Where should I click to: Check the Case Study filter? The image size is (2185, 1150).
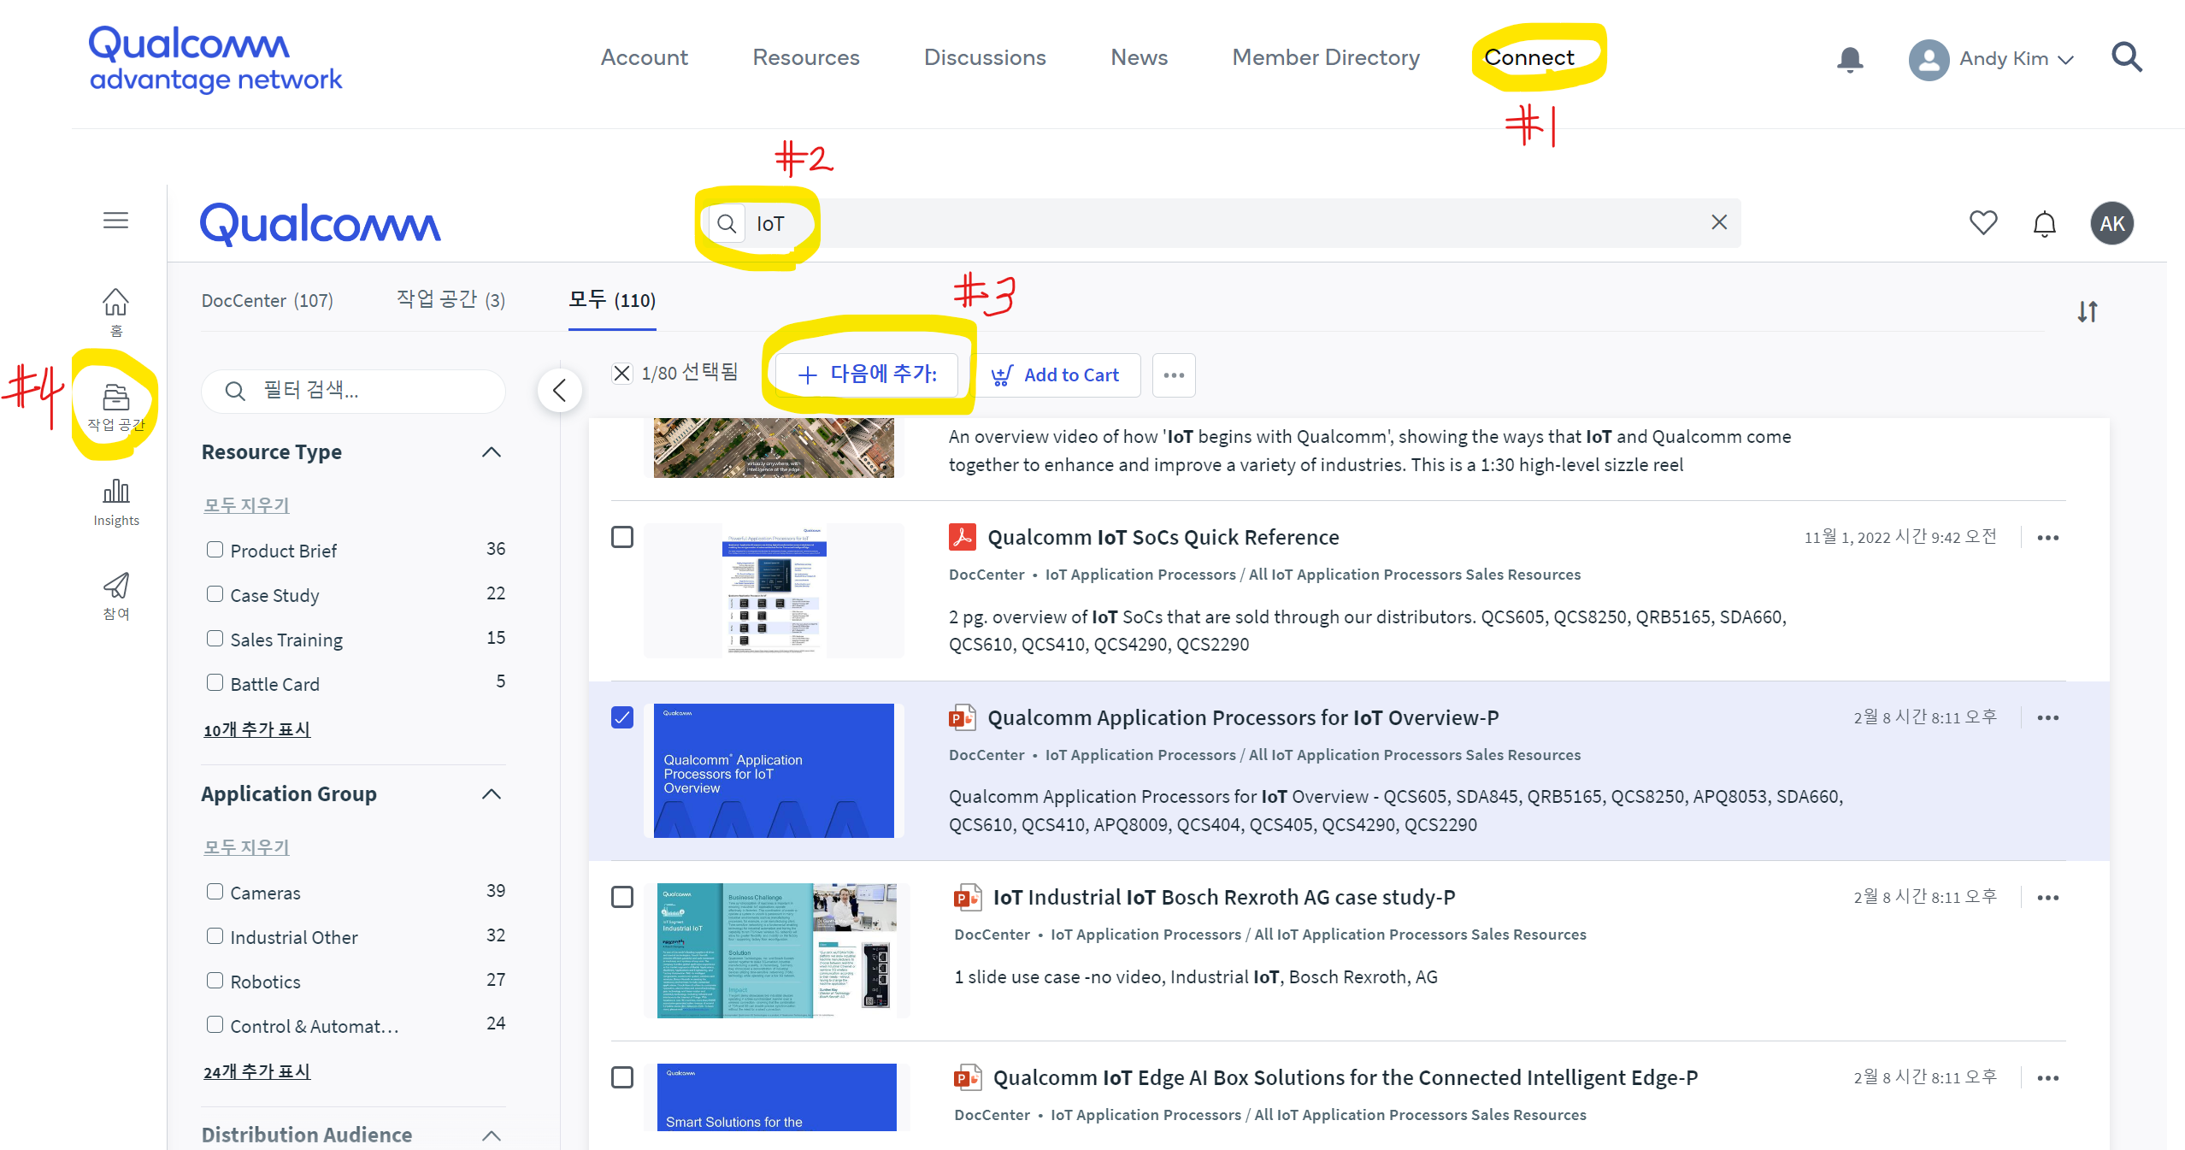tap(215, 594)
